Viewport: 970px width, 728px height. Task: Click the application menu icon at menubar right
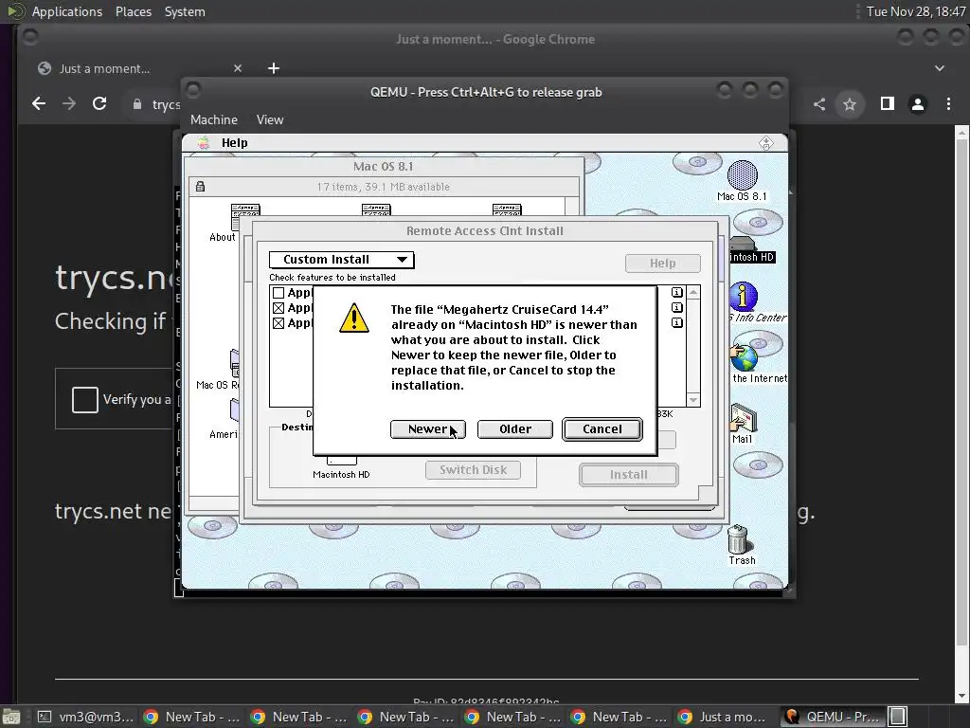coord(765,143)
